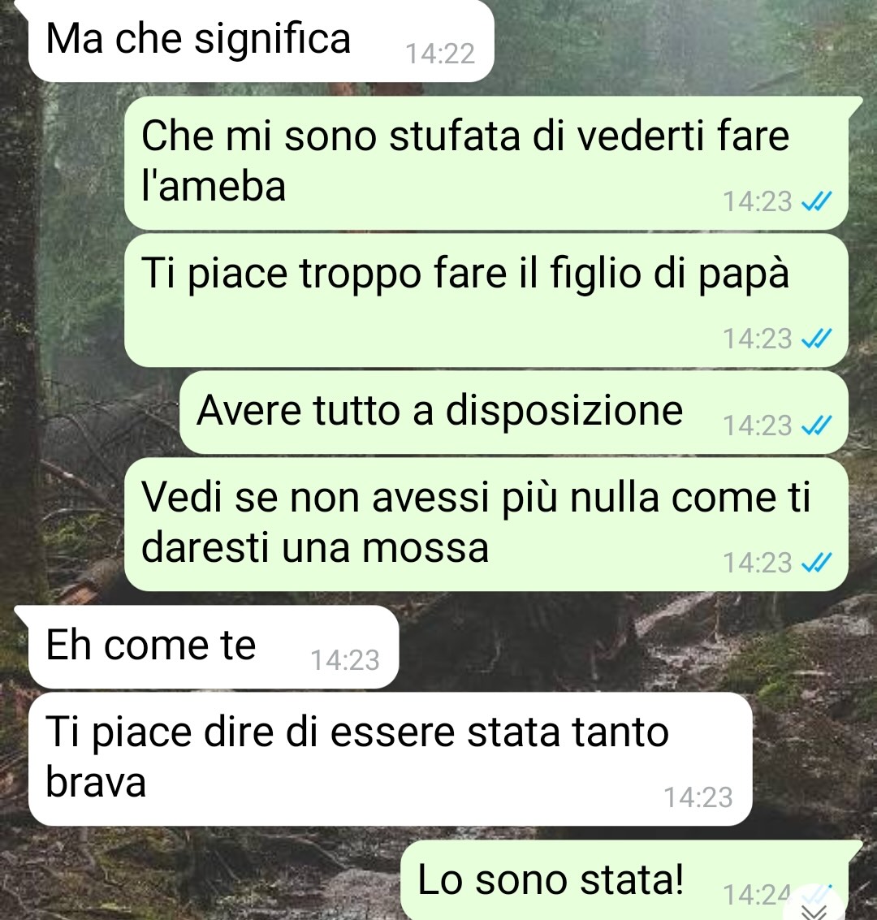The width and height of the screenshot is (877, 920).
Task: Select the "Eh come te" received message
Action: click(x=214, y=647)
